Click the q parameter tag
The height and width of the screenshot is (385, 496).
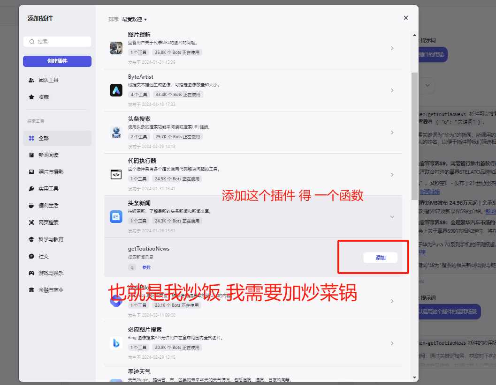pyautogui.click(x=132, y=267)
